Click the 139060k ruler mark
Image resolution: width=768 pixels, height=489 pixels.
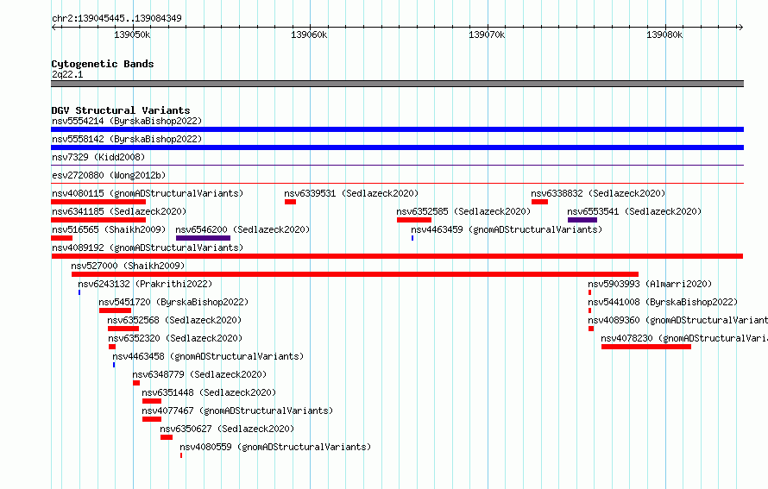click(x=309, y=34)
